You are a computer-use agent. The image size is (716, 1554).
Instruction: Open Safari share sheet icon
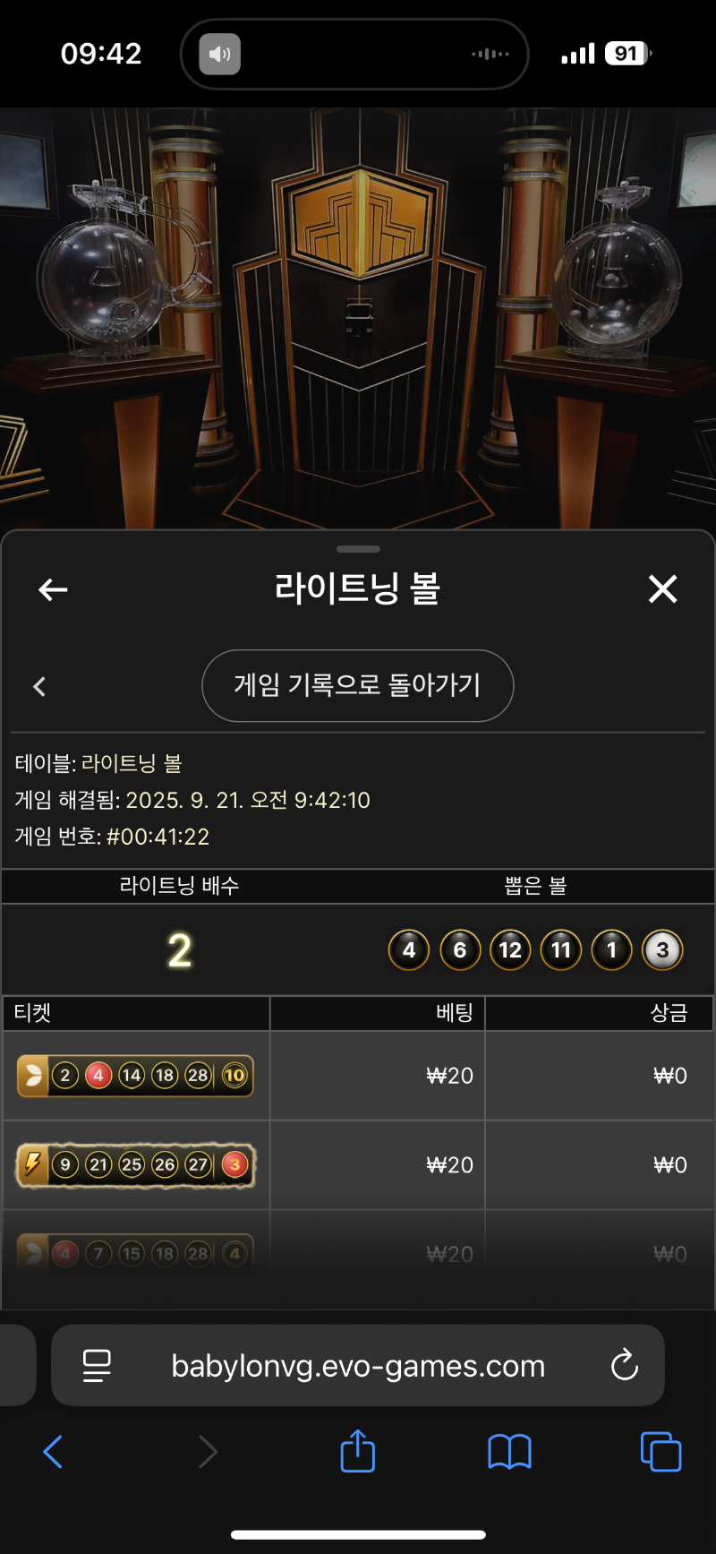tap(358, 1450)
